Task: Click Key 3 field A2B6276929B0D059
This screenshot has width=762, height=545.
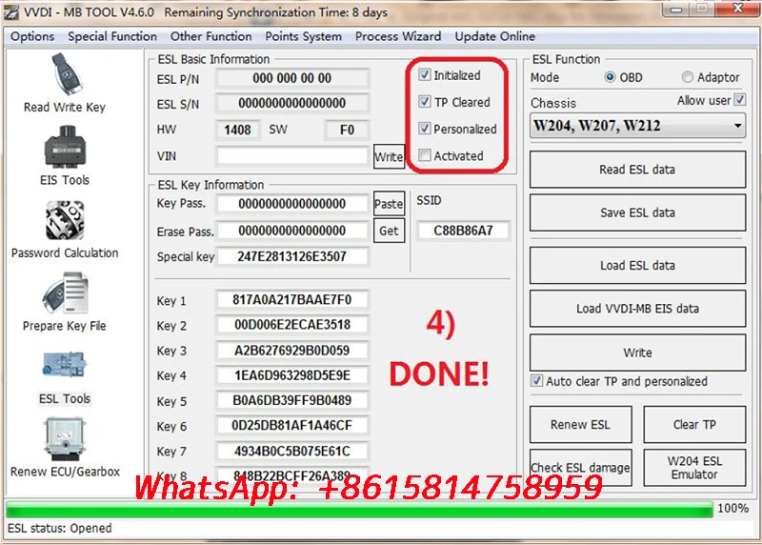Action: (292, 350)
